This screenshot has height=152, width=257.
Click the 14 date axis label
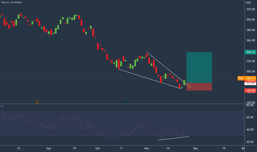168,148
